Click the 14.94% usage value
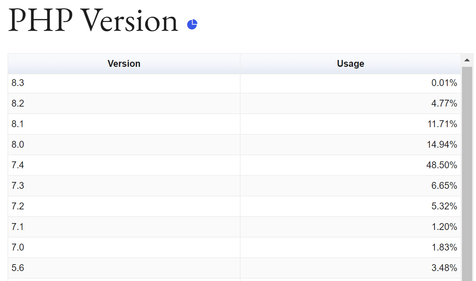This screenshot has height=281, width=476. pos(442,145)
